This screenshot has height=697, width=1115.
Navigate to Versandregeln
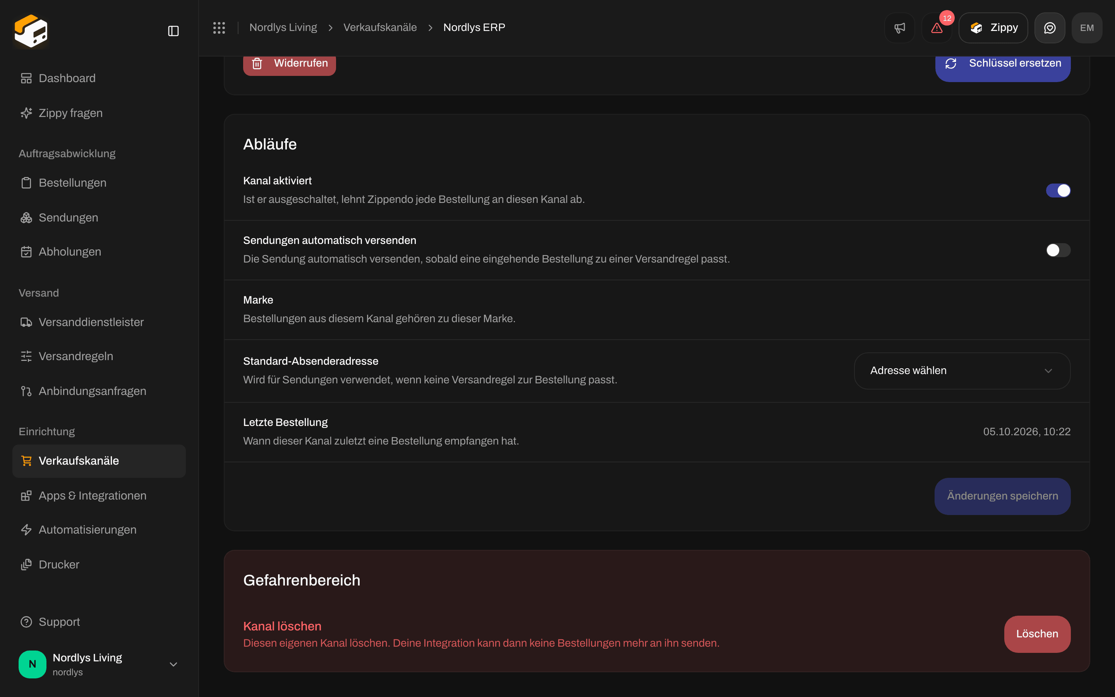coord(99,356)
